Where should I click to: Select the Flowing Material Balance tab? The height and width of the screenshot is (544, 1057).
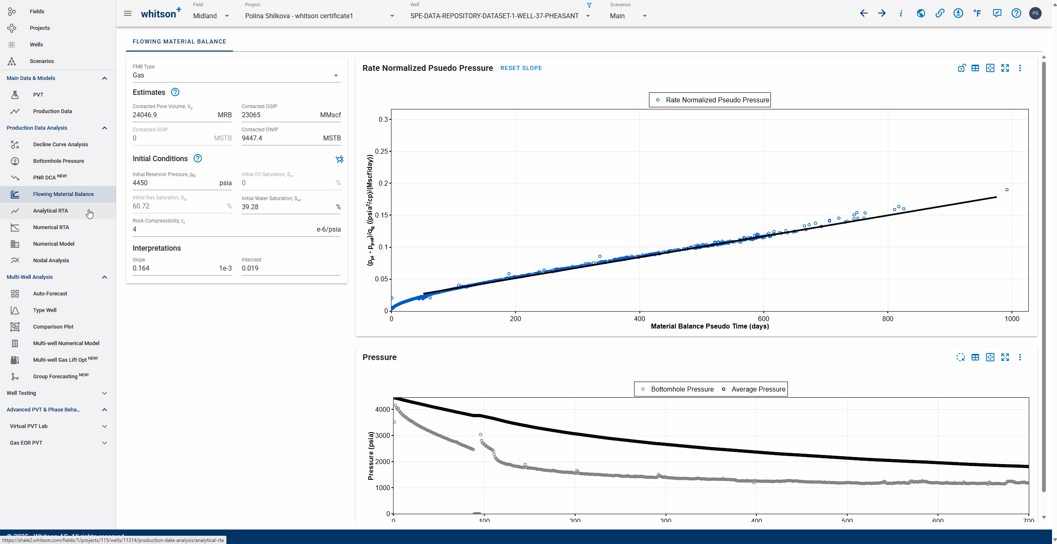[179, 41]
